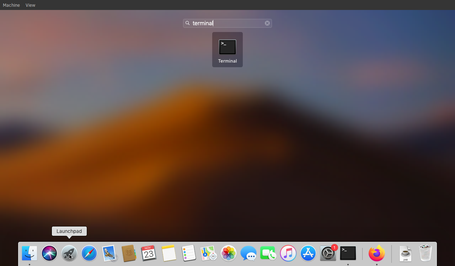This screenshot has height=266, width=455.
Task: Open the App Store in Dock
Action: [x=308, y=253]
